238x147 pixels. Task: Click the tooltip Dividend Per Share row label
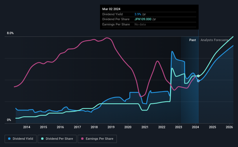coord(116,19)
